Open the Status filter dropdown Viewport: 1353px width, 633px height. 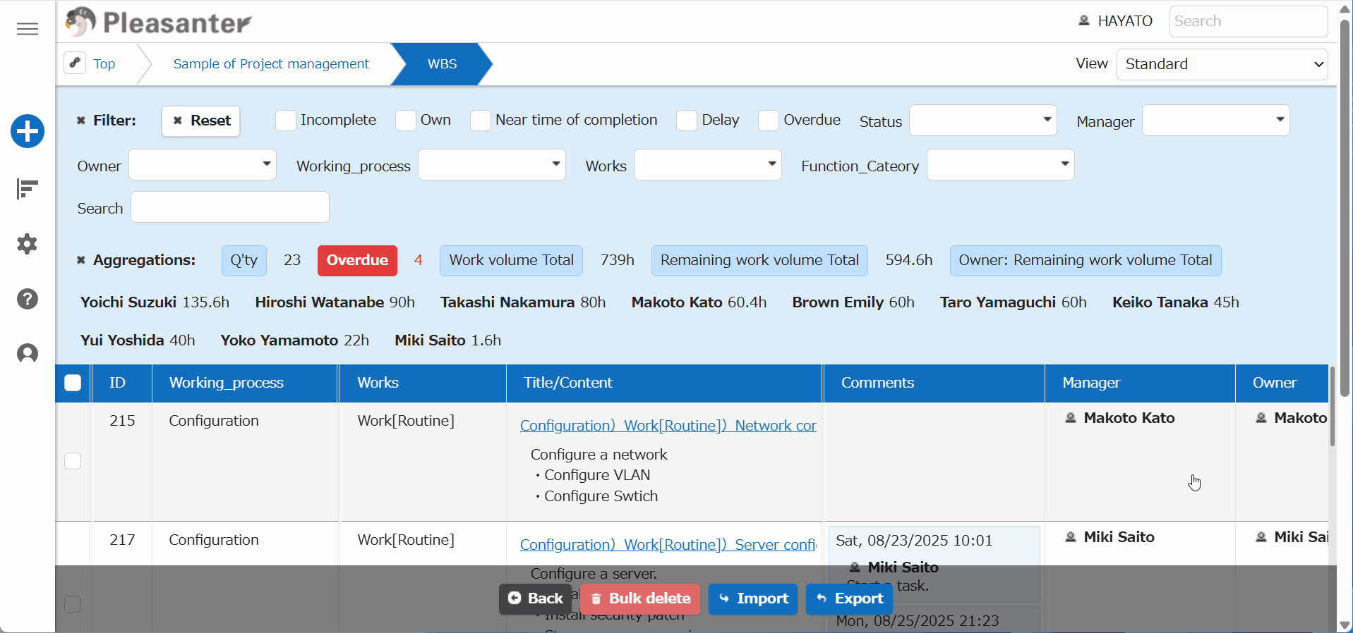tap(983, 121)
